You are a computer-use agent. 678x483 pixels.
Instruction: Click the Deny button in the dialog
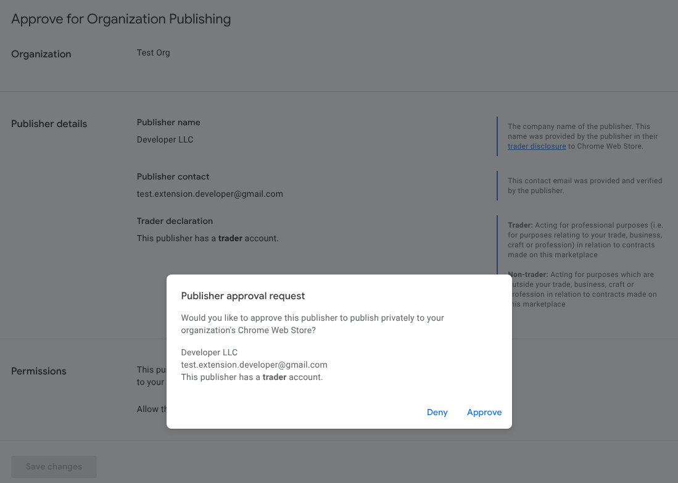pos(437,412)
